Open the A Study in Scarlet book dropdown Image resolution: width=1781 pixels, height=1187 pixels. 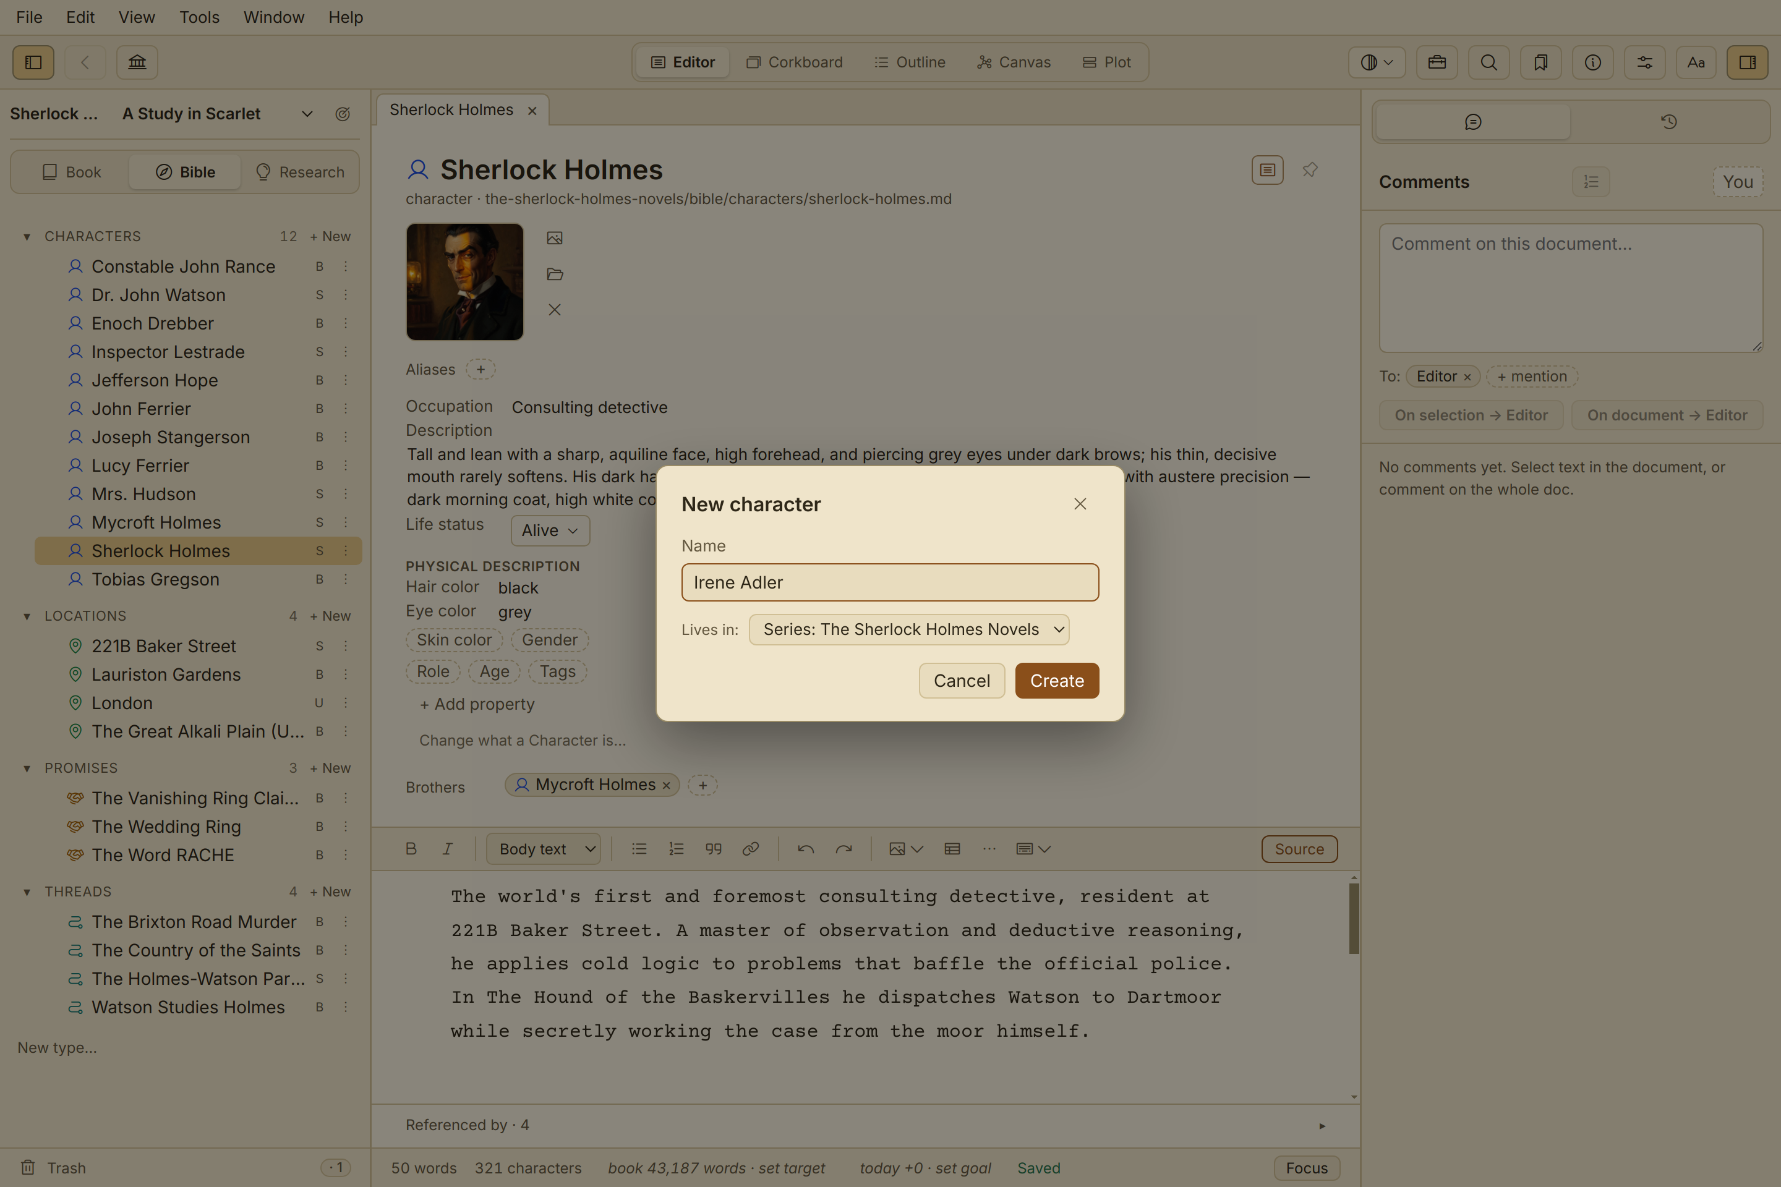(217, 114)
